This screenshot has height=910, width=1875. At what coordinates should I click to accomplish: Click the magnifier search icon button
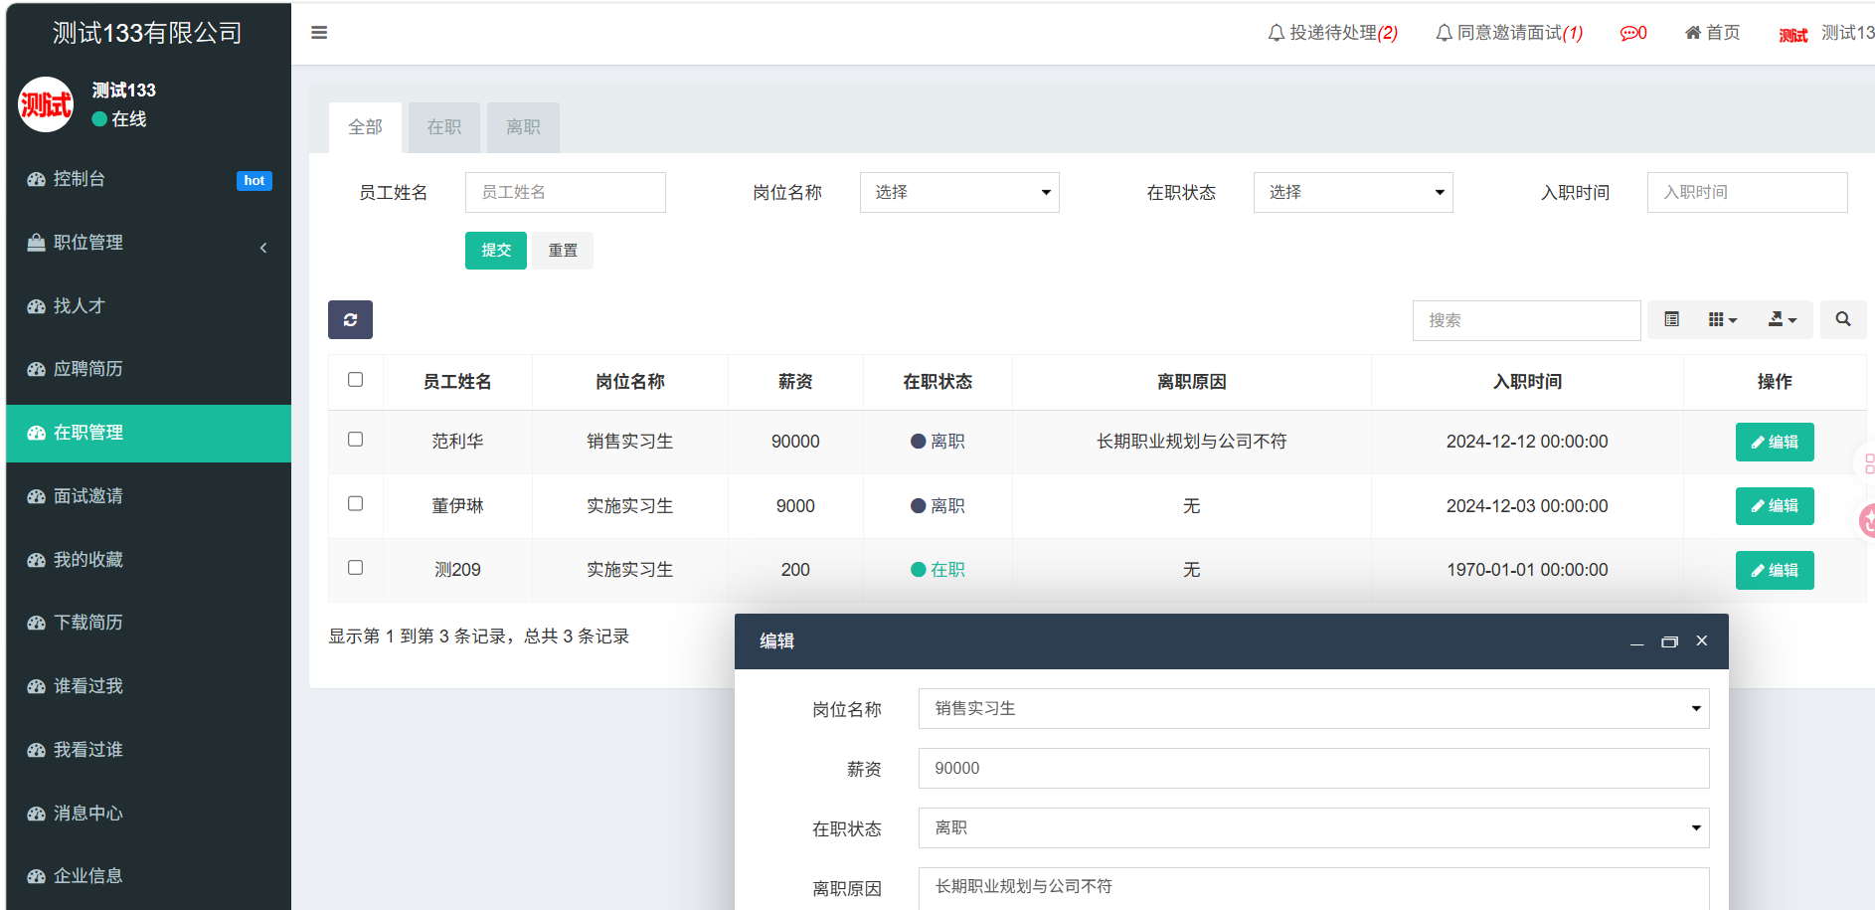coord(1842,320)
